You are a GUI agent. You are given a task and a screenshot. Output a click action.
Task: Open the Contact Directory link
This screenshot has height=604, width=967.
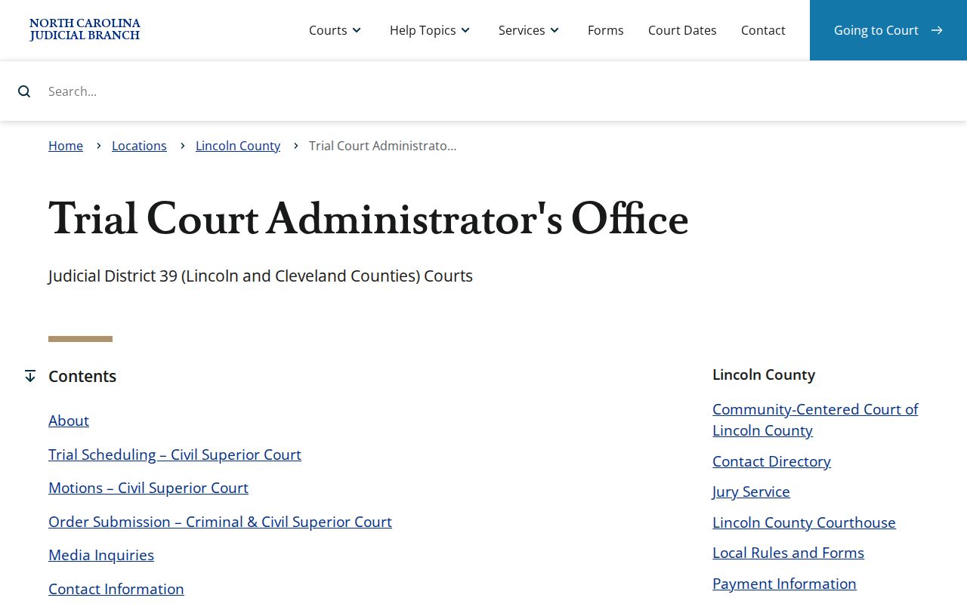point(771,461)
